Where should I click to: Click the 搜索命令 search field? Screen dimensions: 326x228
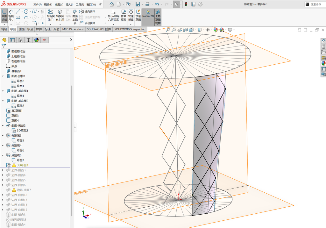pos(315,4)
